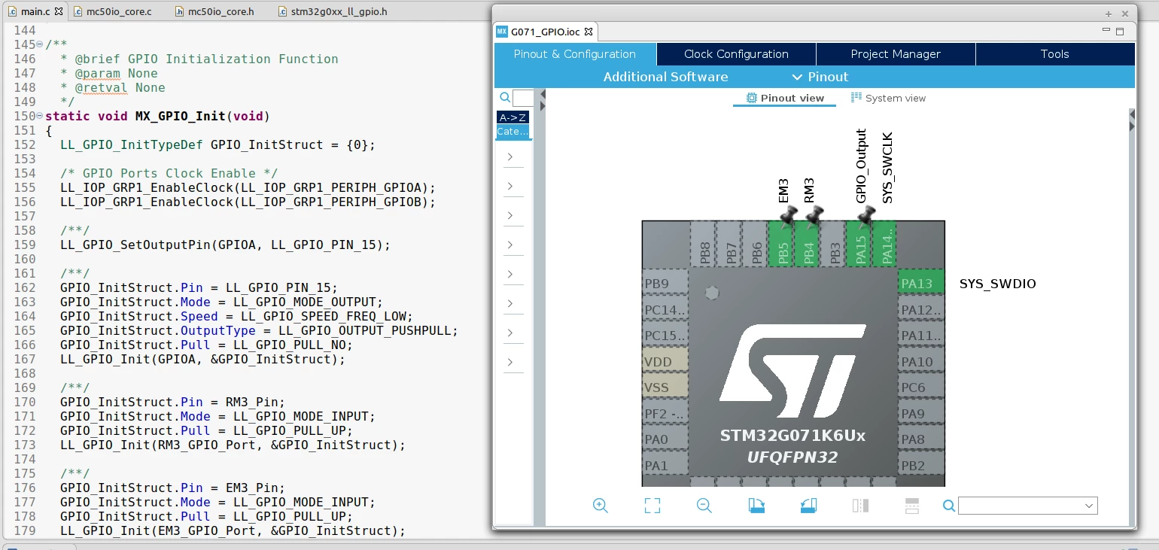Switch to System view
This screenshot has width=1159, height=550.
888,98
